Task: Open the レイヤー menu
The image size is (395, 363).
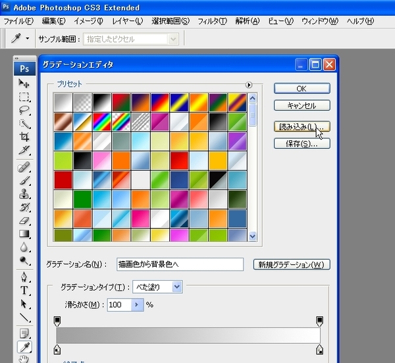Action: click(x=126, y=21)
